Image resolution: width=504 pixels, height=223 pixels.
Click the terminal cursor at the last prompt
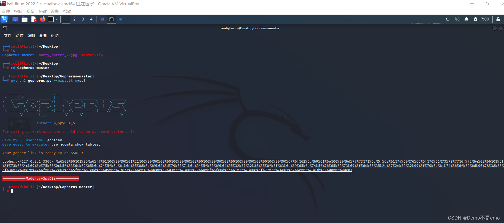tap(12, 191)
